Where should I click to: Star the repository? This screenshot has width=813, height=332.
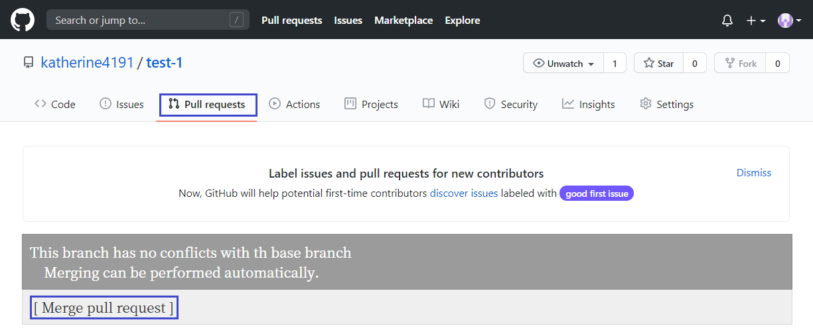(x=658, y=64)
